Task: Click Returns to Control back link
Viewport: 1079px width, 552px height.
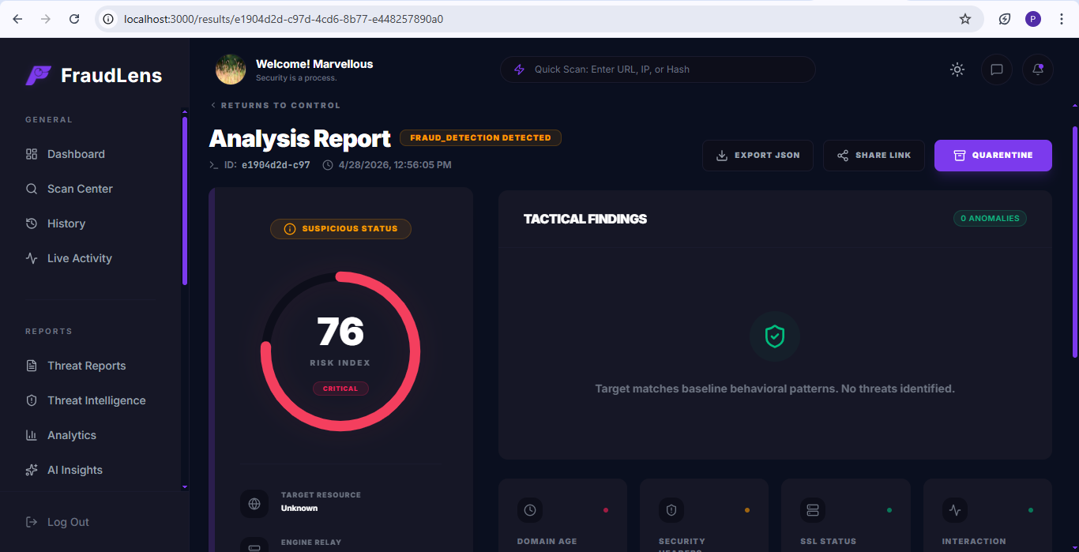Action: [x=276, y=105]
